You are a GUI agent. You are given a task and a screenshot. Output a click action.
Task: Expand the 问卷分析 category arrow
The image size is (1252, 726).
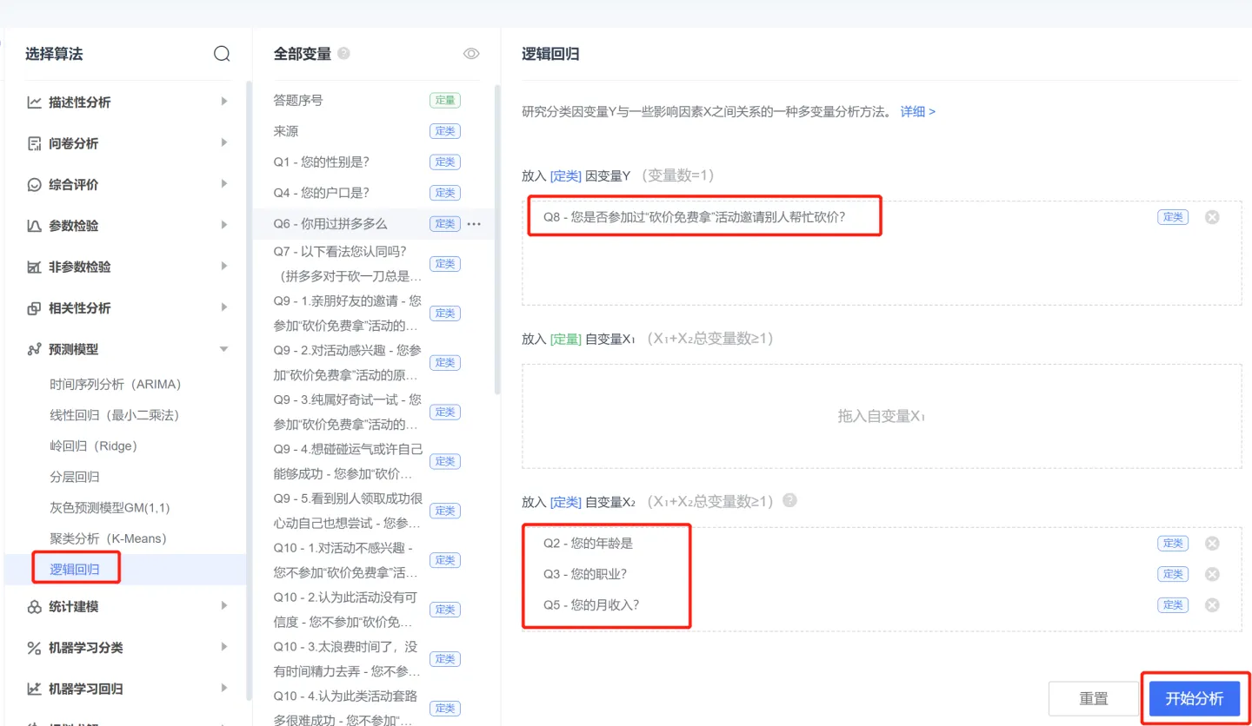pos(224,142)
